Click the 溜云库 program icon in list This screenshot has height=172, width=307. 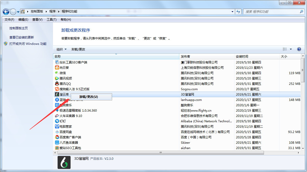tap(57, 94)
